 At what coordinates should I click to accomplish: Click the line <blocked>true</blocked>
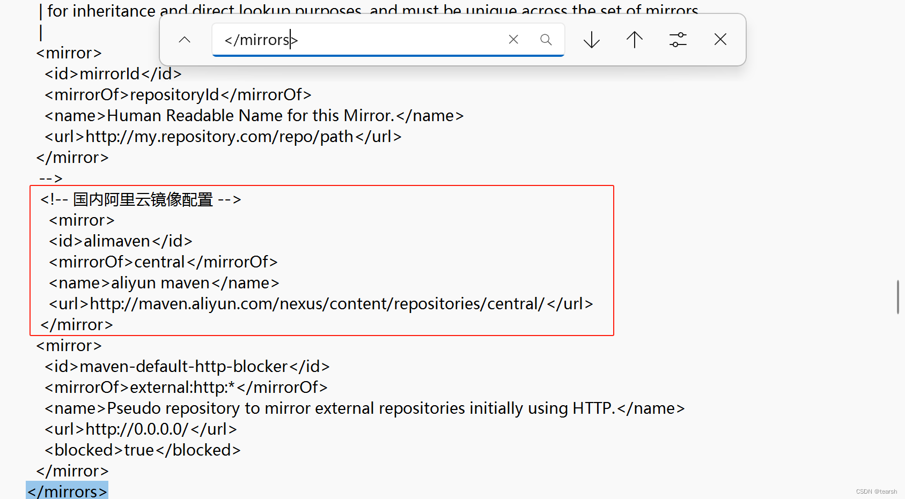pyautogui.click(x=143, y=450)
